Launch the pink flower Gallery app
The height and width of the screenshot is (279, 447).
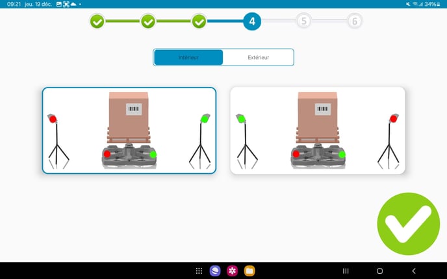232,271
